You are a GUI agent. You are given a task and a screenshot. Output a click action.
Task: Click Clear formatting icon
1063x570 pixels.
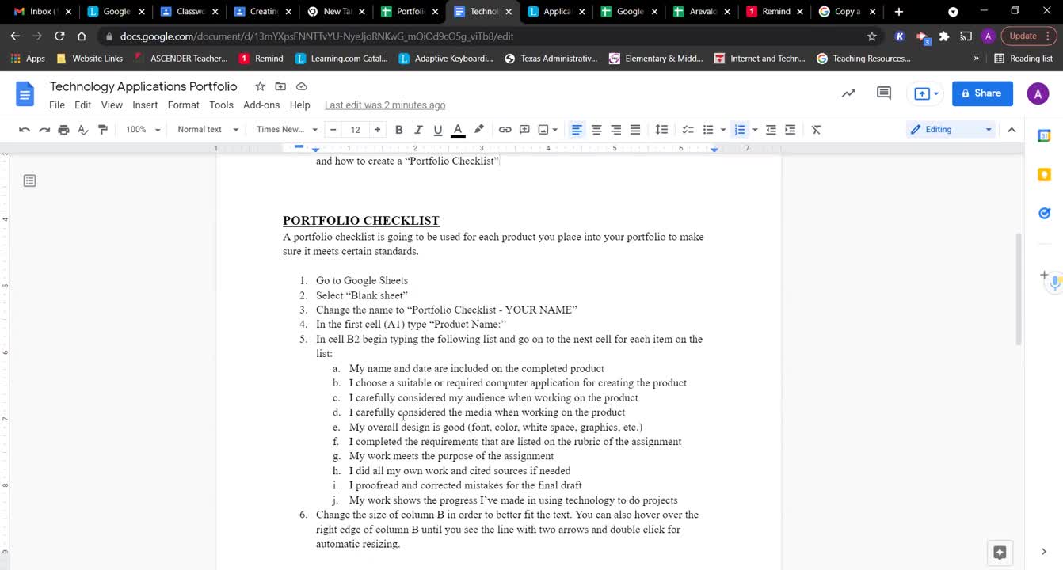[x=817, y=130]
